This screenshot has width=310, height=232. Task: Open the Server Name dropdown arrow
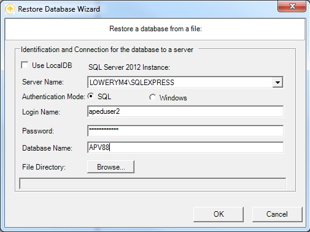tap(277, 82)
